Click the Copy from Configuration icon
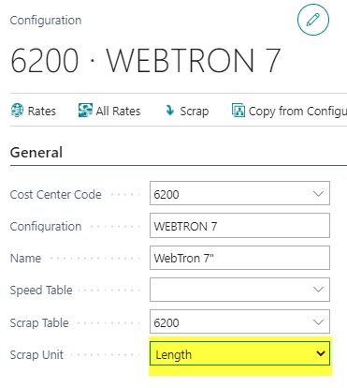Screen dimensions: 347x388 [x=239, y=111]
